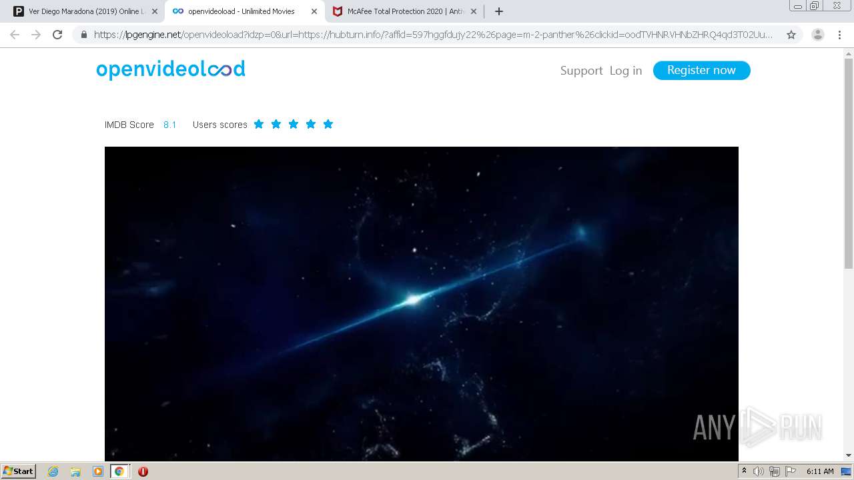Open Windows Media Player from the taskbar
The width and height of the screenshot is (854, 480).
97,471
